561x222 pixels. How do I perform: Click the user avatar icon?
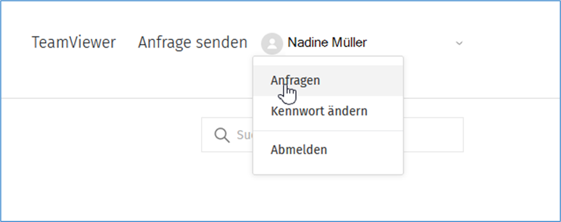click(x=272, y=44)
